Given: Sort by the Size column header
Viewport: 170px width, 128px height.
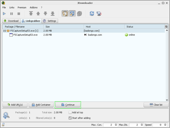Looking at the screenshot, I should [x=63, y=27].
